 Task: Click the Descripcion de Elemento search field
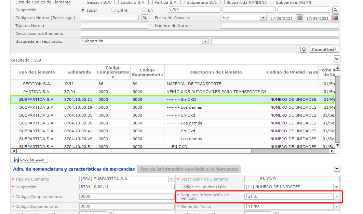point(210,34)
